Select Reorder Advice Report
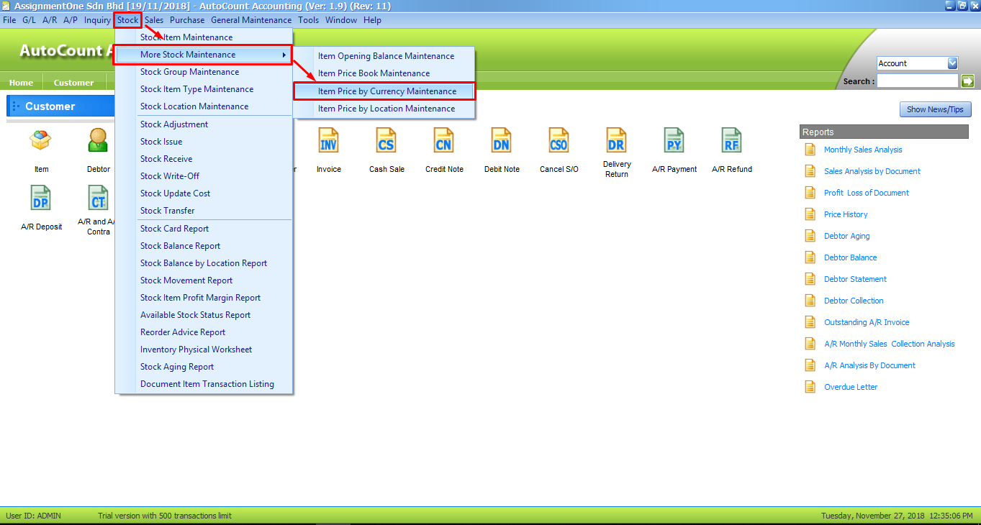 (x=204, y=332)
